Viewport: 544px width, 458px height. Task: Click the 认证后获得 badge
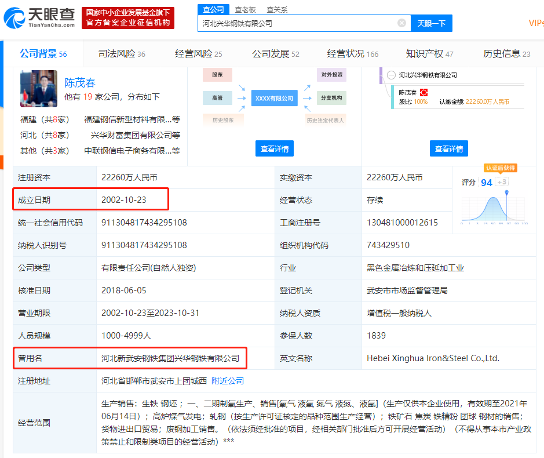(501, 168)
